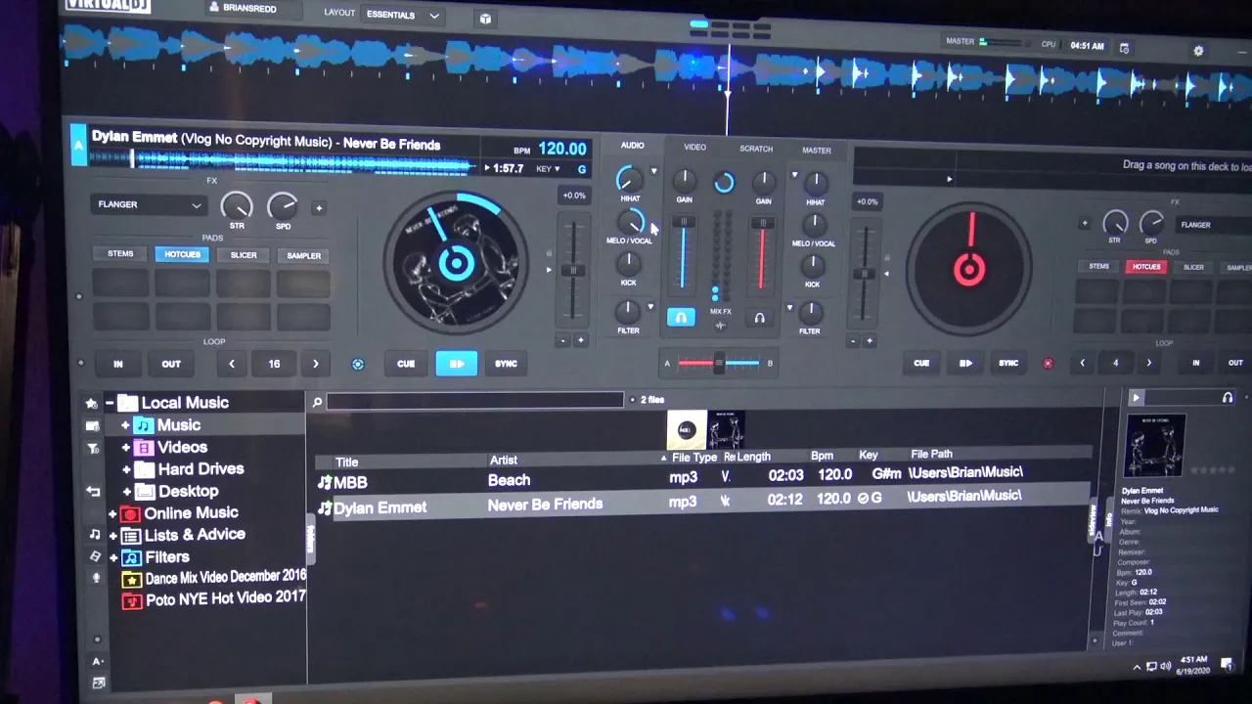Open dropdown arrow beside deck A FILTER knob
The width and height of the screenshot is (1252, 704).
[x=651, y=308]
